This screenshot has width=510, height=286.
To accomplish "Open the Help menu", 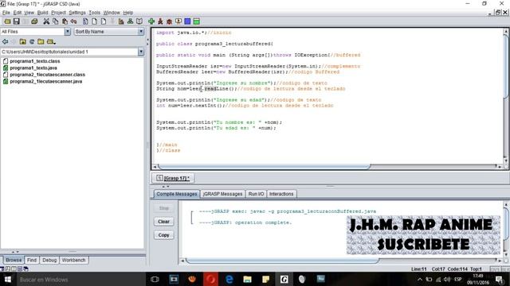I will [x=127, y=13].
